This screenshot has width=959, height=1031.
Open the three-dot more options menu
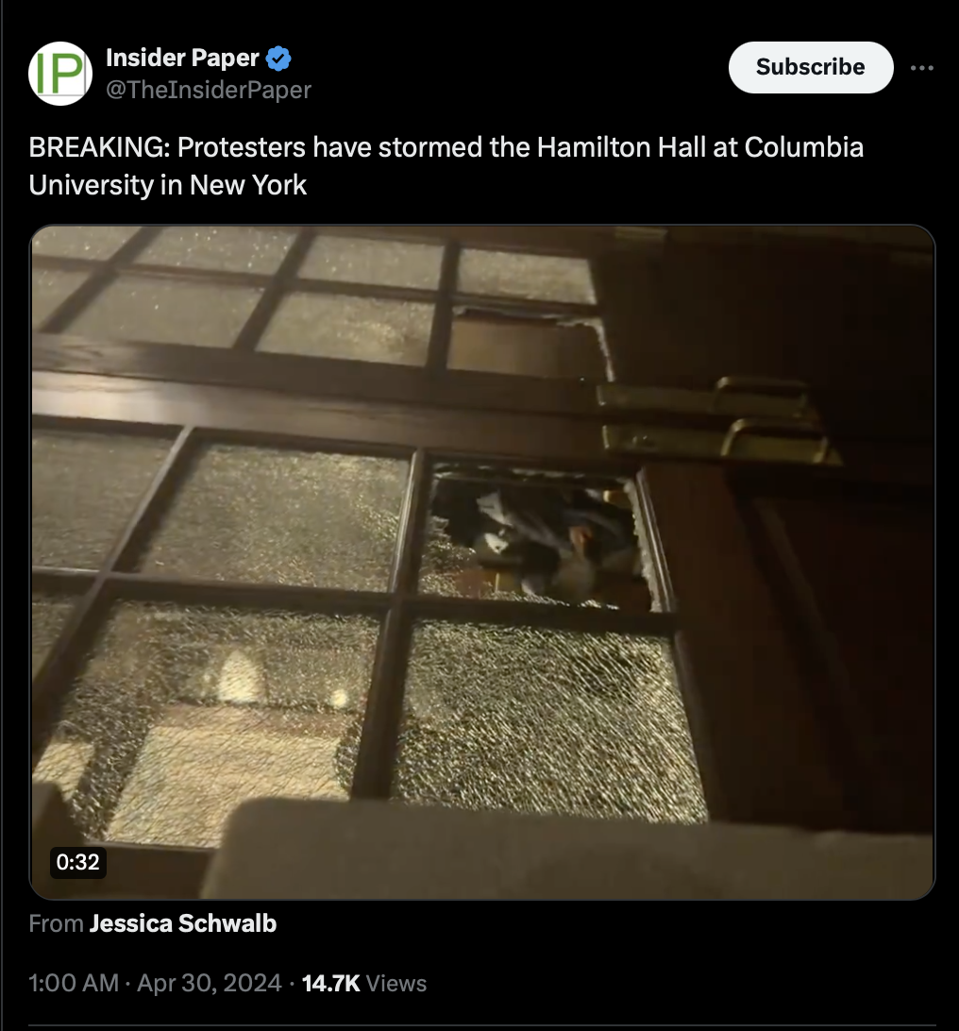(921, 67)
